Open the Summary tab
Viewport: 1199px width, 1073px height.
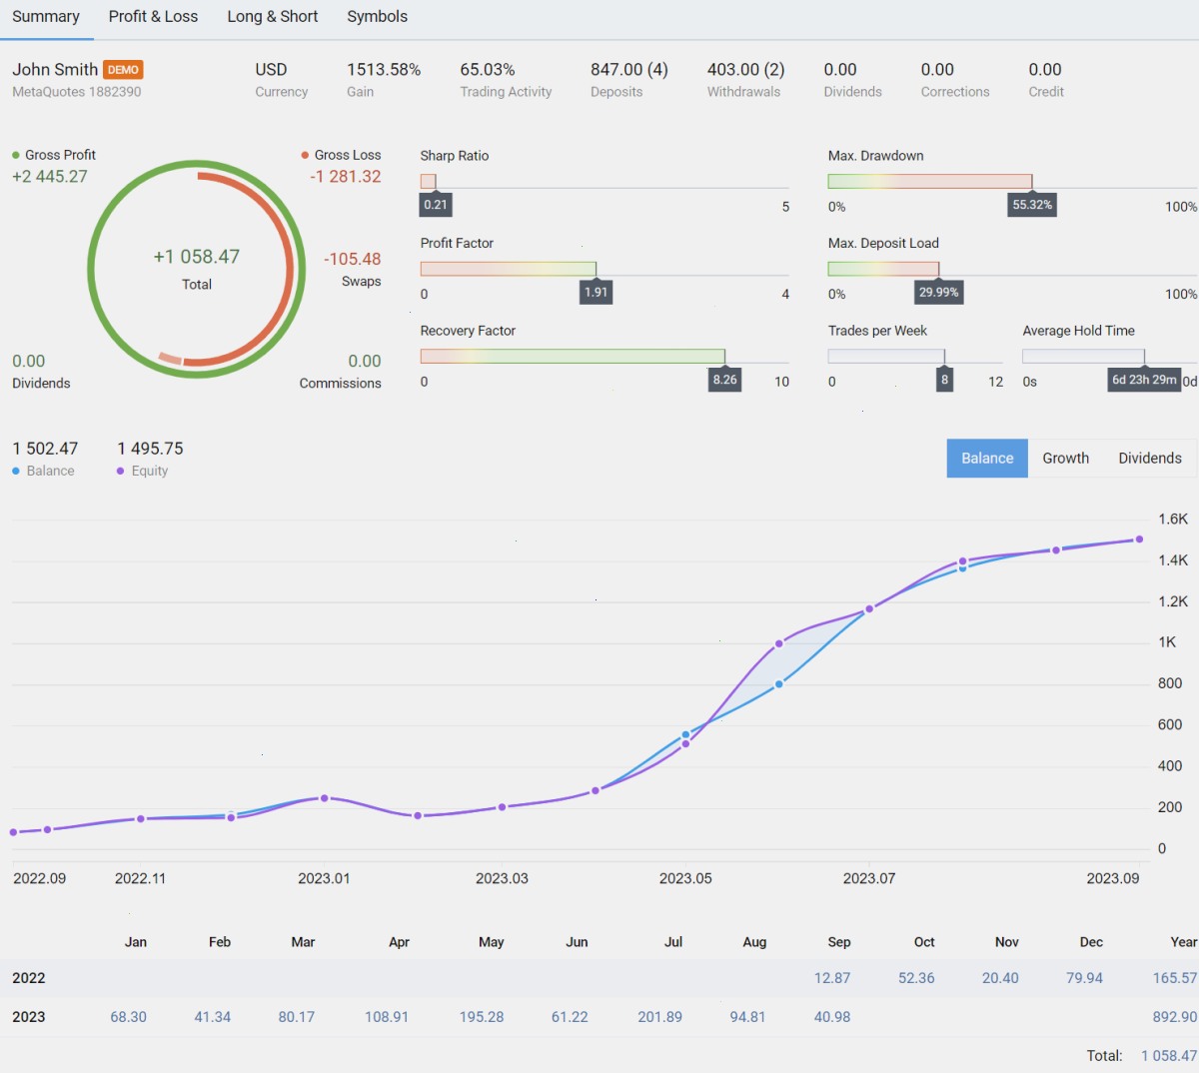(x=46, y=17)
